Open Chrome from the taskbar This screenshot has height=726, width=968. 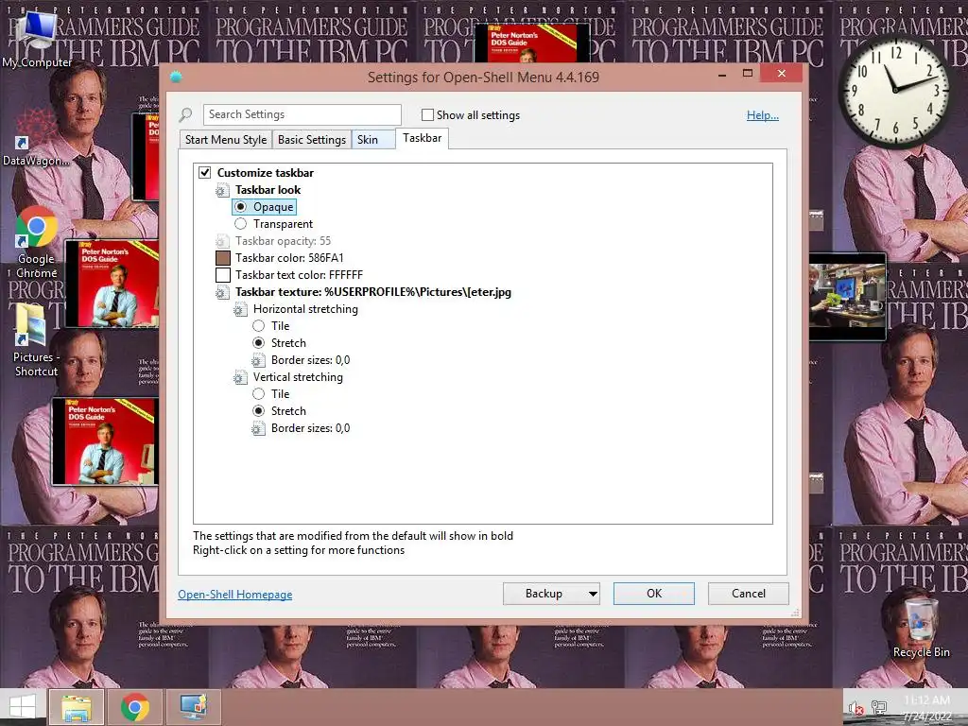(134, 707)
